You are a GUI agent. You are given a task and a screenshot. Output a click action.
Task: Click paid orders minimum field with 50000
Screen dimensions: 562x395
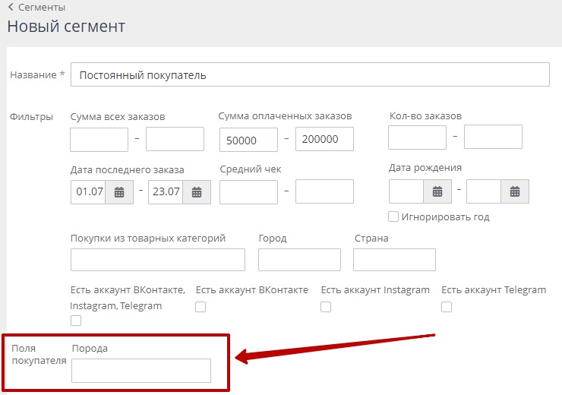248,140
